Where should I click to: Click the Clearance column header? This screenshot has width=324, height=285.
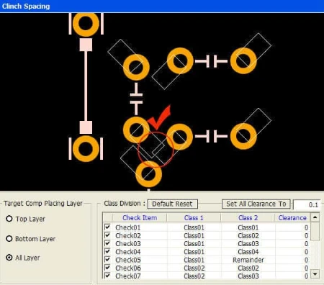tap(292, 218)
